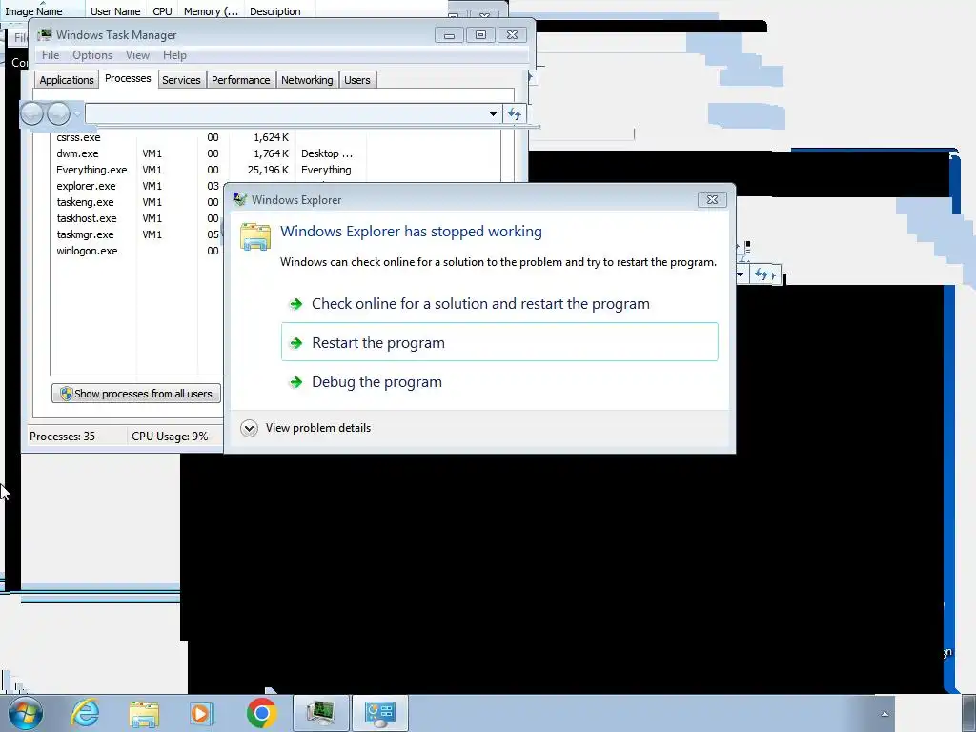This screenshot has width=976, height=732.
Task: Select the taskeng.exe process row
Action: pyautogui.click(x=137, y=202)
